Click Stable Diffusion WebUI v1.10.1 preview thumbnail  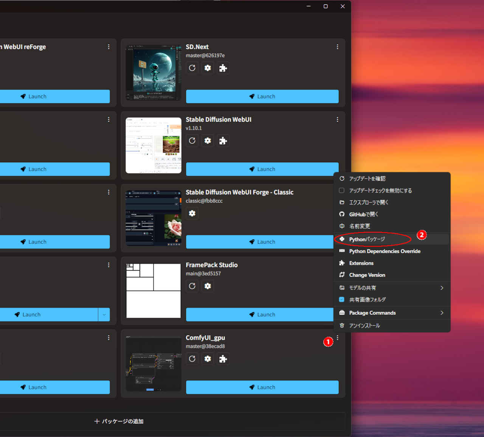click(x=154, y=145)
